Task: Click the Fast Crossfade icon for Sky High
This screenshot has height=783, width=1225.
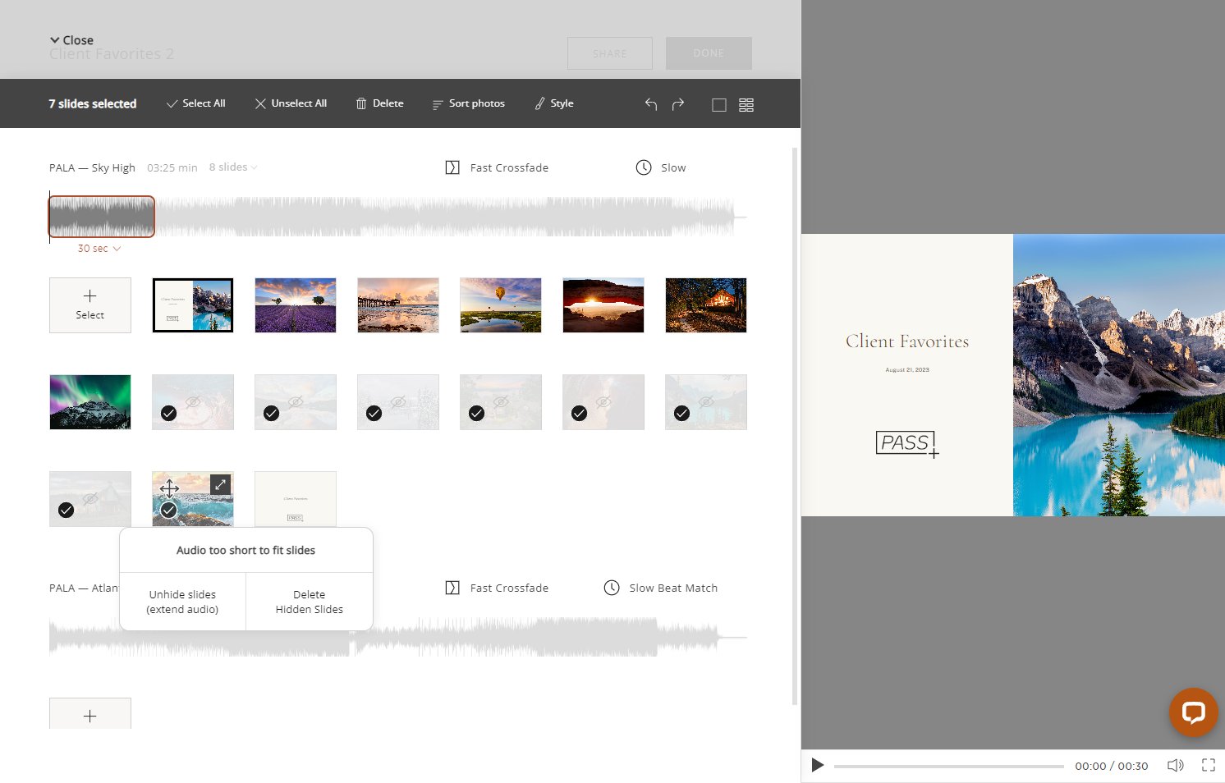Action: tap(452, 167)
